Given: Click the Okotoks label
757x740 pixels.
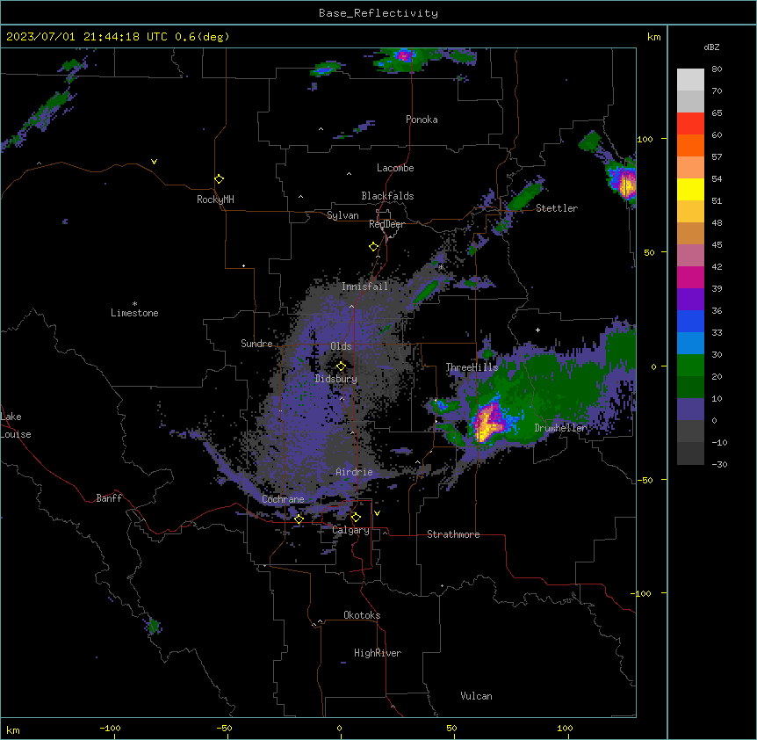Looking at the screenshot, I should coord(362,615).
